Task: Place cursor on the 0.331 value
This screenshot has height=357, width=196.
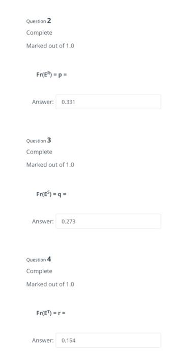Action: pyautogui.click(x=68, y=102)
